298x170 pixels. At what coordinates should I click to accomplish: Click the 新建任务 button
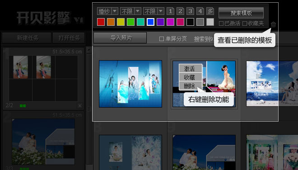pos(27,38)
